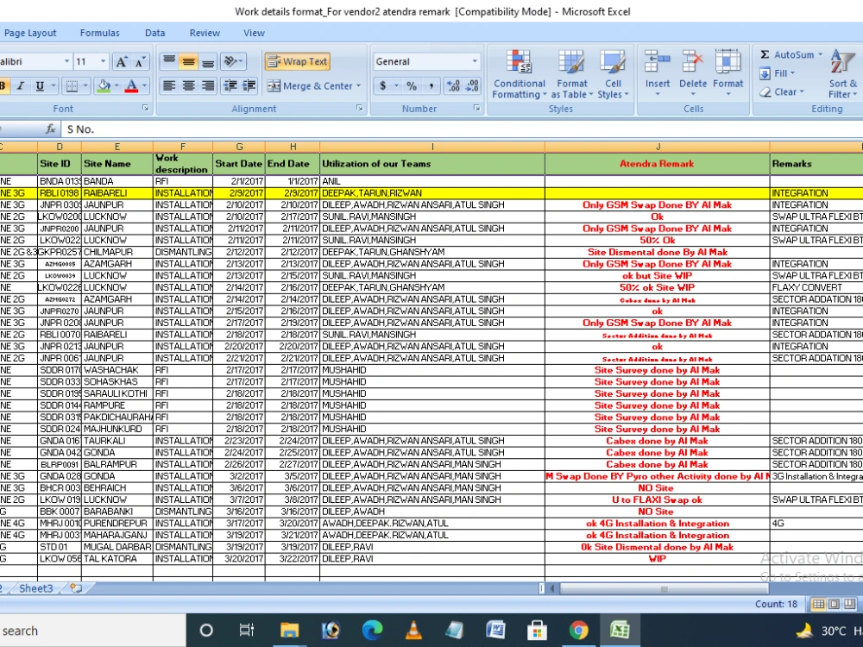The width and height of the screenshot is (863, 647).
Task: Open Sort & Filter menu
Action: click(x=842, y=74)
